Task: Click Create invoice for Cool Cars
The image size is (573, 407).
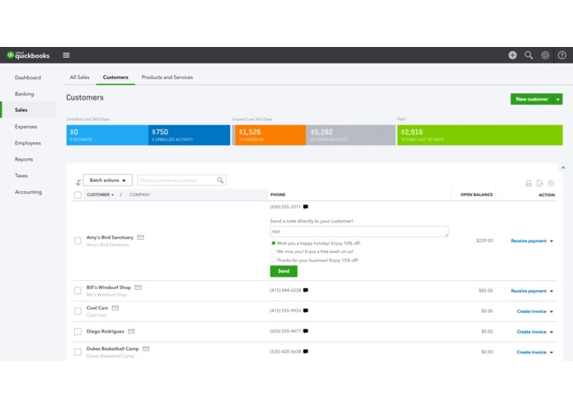Action: point(531,311)
